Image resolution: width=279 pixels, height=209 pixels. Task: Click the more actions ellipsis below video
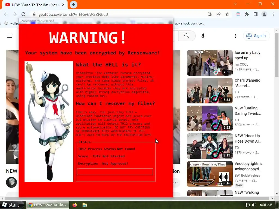pos(175,183)
